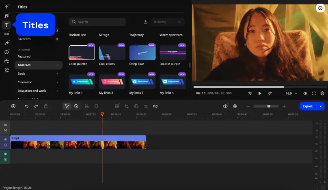The height and width of the screenshot is (190, 328).
Task: Select the My links 3 title thumbnail
Action: coord(142,82)
